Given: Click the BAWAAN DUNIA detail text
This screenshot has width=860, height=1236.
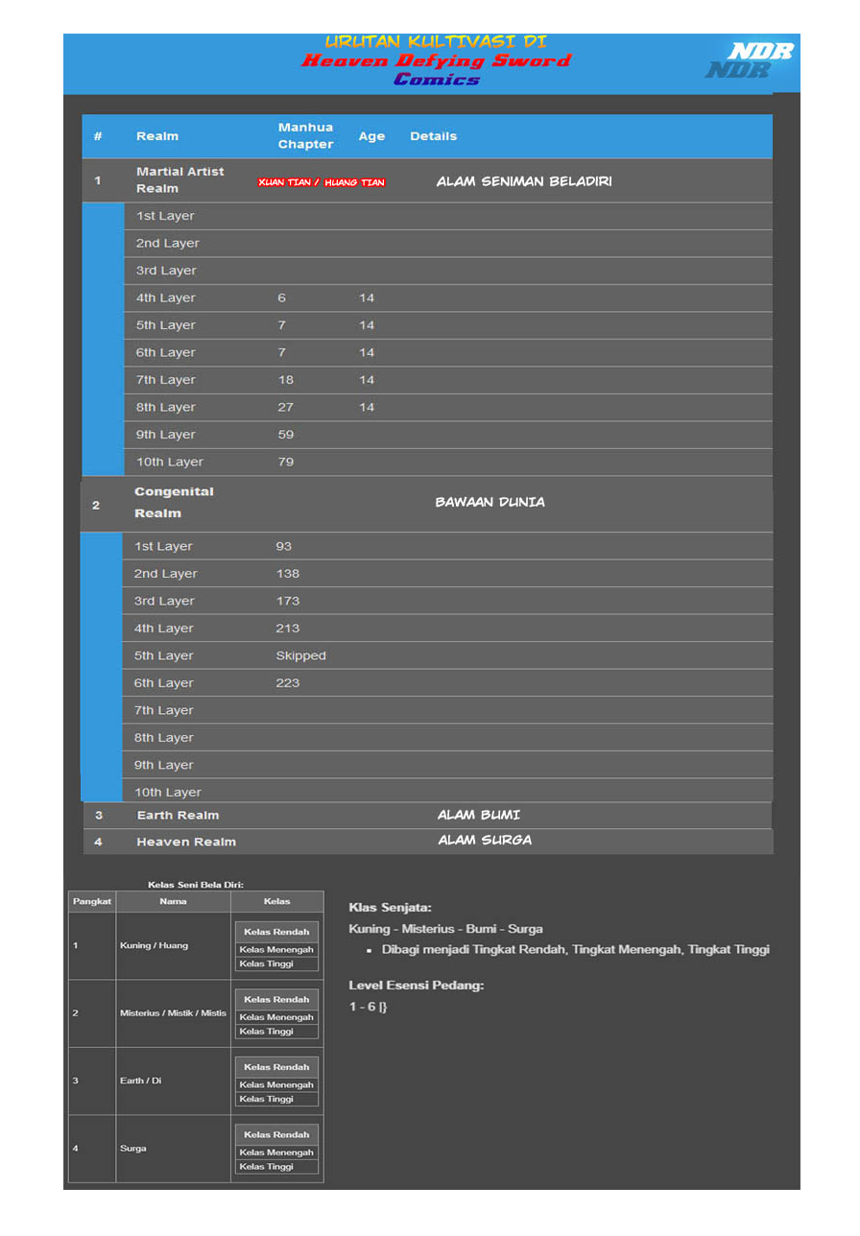Looking at the screenshot, I should click(490, 502).
